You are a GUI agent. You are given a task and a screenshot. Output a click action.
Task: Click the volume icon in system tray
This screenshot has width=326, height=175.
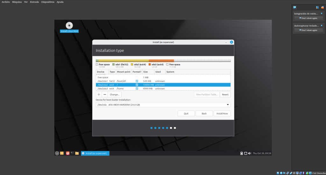tap(250, 153)
